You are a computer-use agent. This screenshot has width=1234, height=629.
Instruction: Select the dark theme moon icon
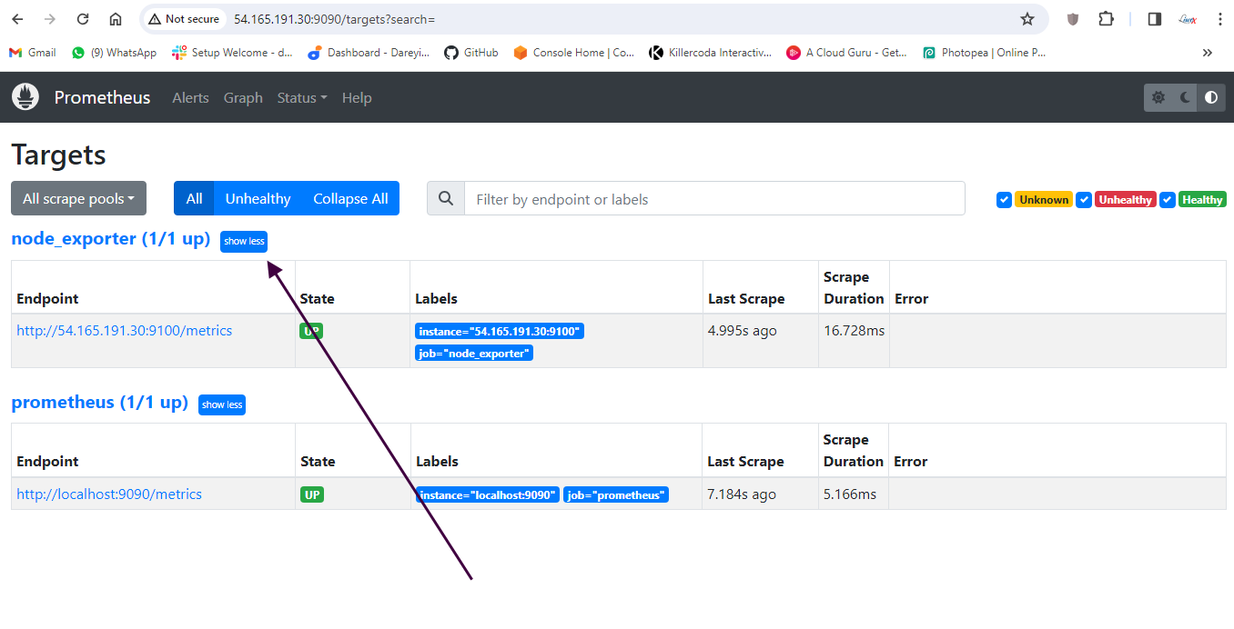[x=1185, y=97]
